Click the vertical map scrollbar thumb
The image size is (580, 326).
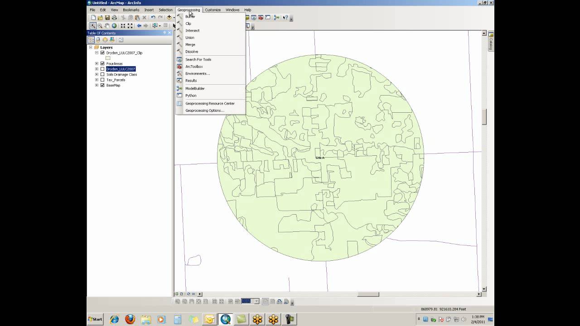(484, 117)
